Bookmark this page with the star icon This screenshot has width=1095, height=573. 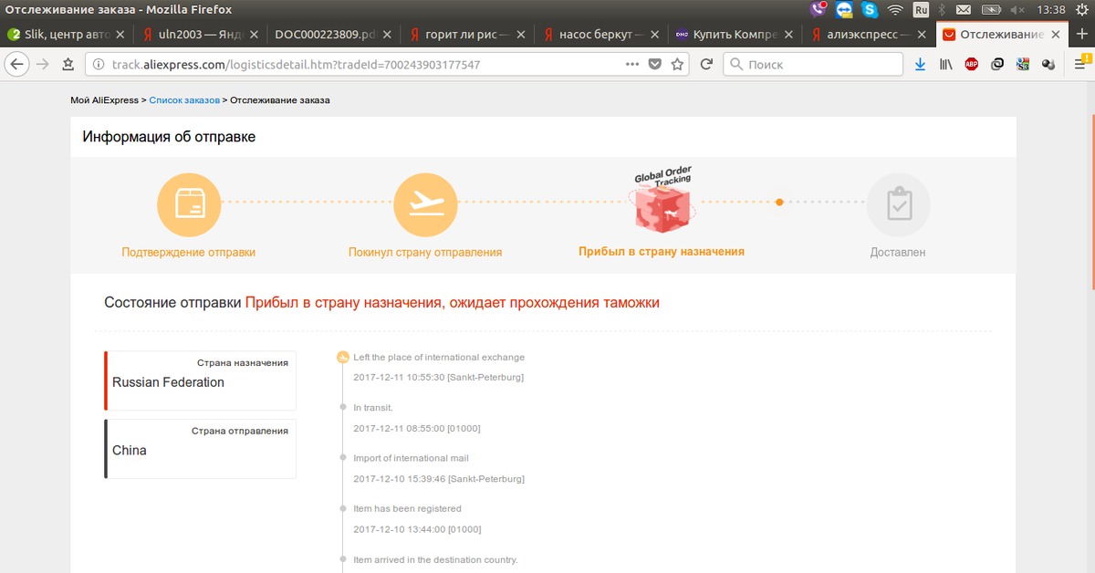[677, 65]
